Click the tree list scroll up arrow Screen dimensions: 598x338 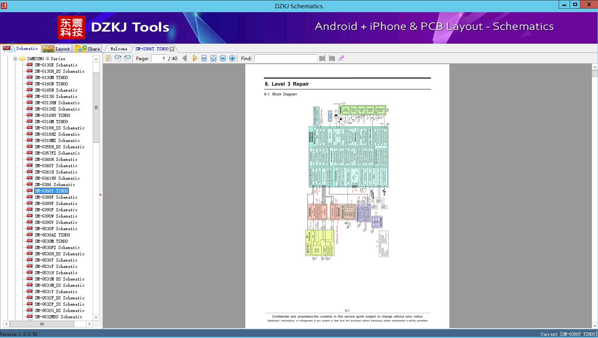pyautogui.click(x=96, y=59)
